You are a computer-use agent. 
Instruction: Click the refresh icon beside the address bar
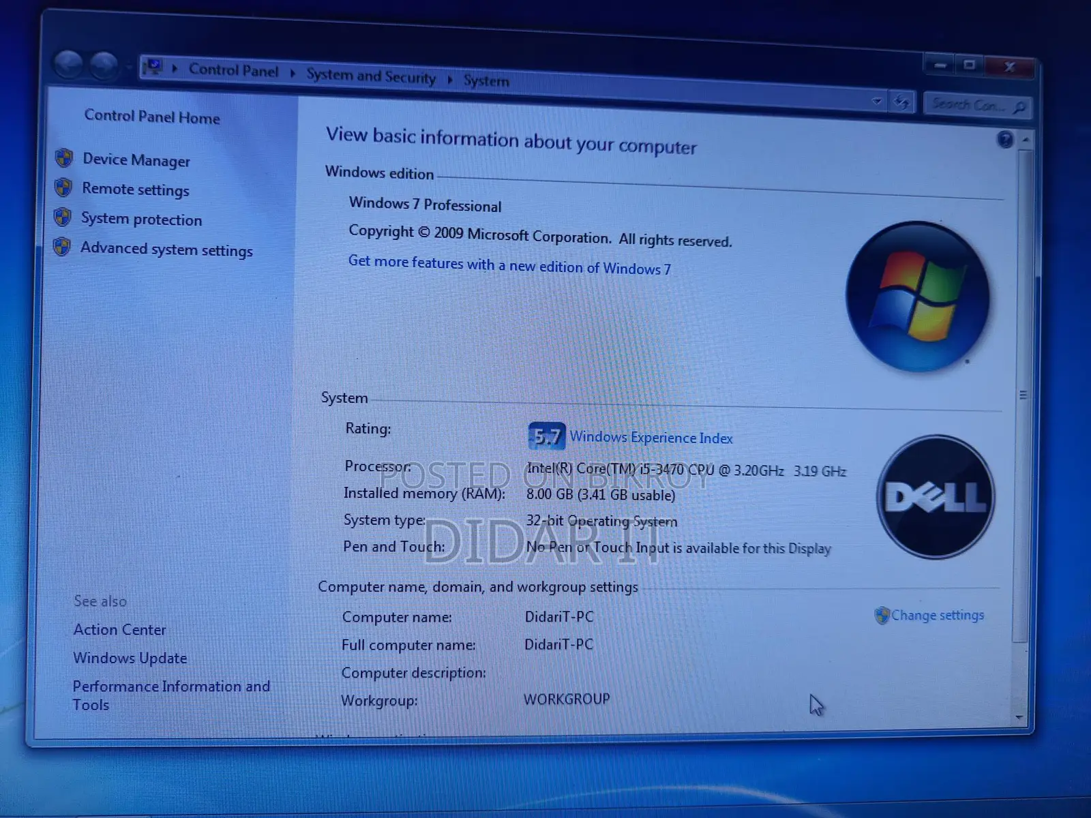click(901, 102)
